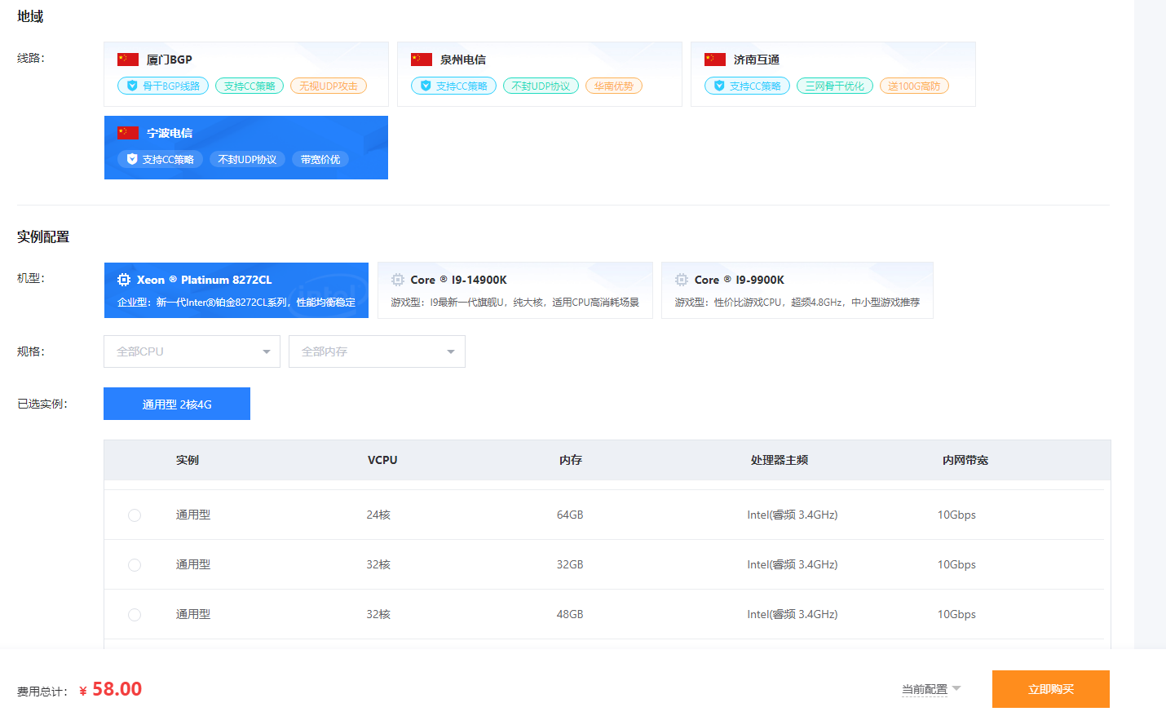
Task: Click the flag icon on 宁波电信 card
Action: (x=128, y=133)
